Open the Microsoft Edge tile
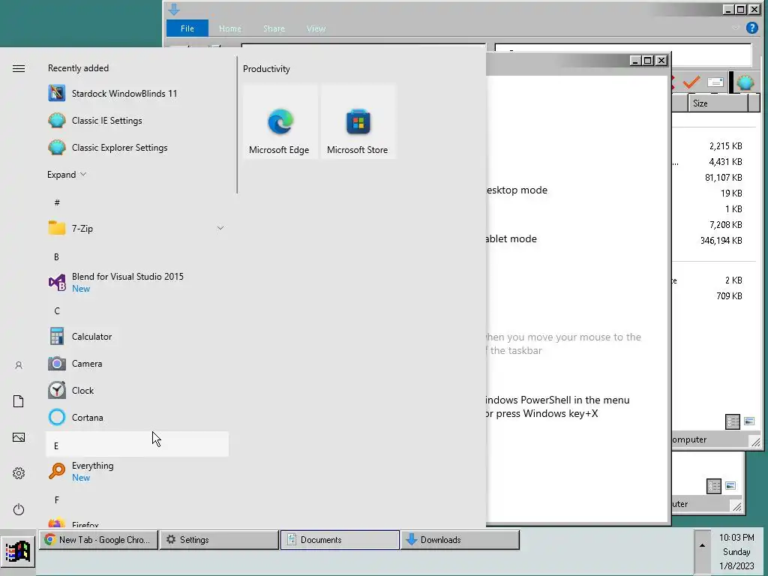The width and height of the screenshot is (768, 576). [x=280, y=121]
